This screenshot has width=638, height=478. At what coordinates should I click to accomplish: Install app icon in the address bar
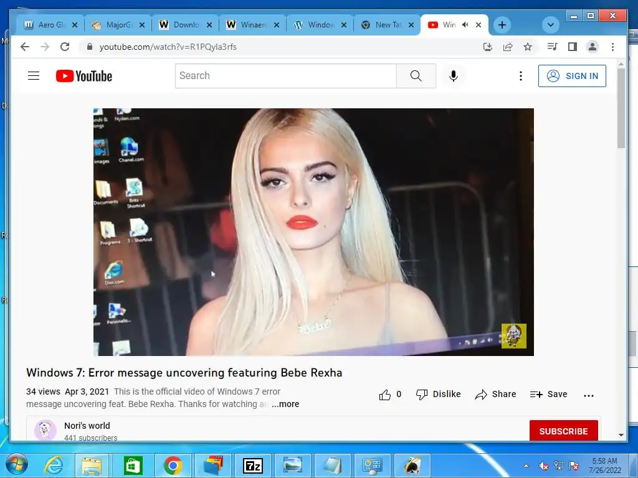pos(487,47)
